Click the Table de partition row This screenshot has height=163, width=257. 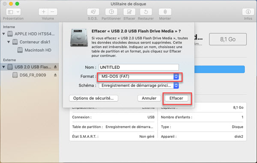click(x=113, y=127)
